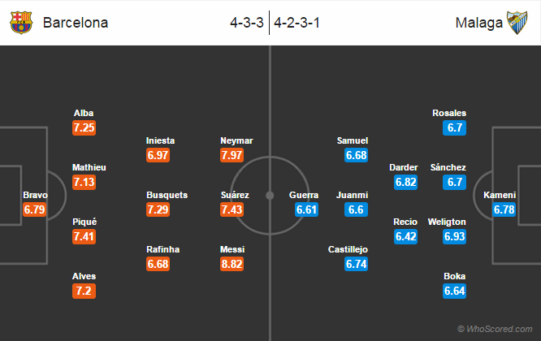Click Kameni's 6.78 rating badge
This screenshot has height=341, width=541.
point(504,209)
